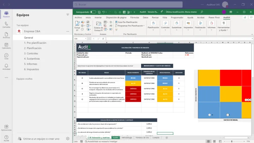Toggle ribbon display options icon
Screen dimensions: 254x143
[231, 12]
